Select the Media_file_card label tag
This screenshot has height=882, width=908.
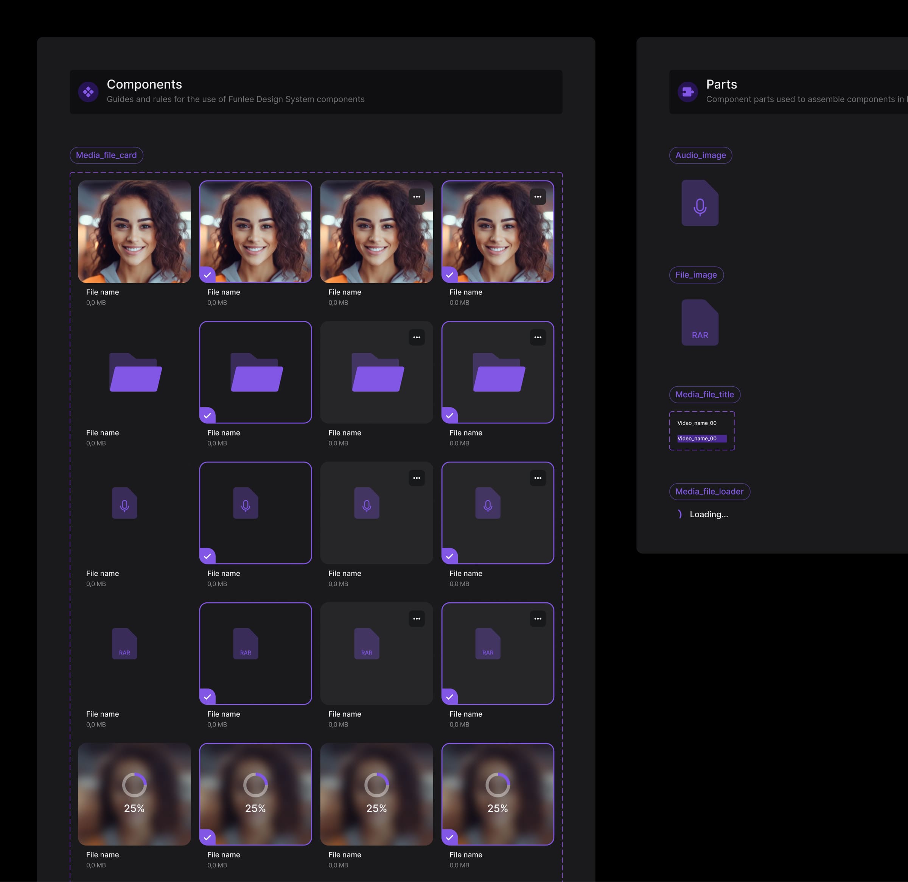[106, 155]
